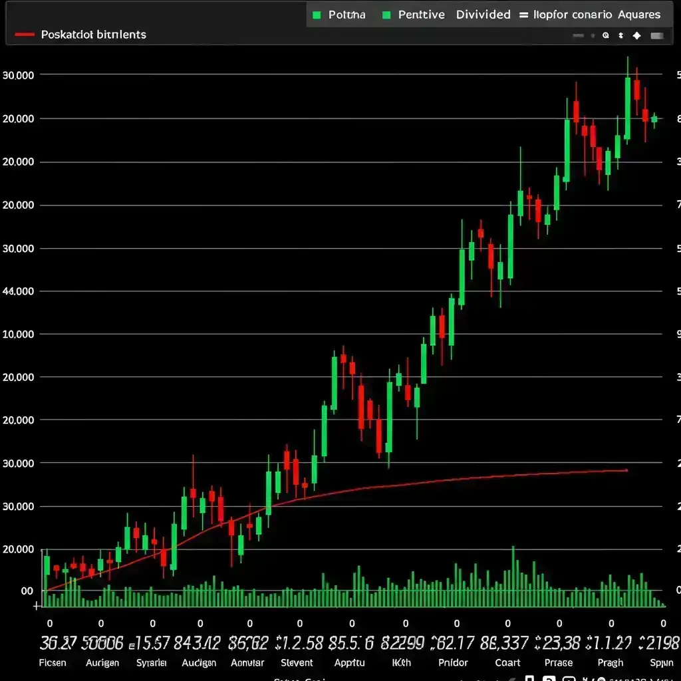The image size is (681, 681).
Task: Click the magnifier zoom icon in toolbar
Action: click(x=605, y=36)
